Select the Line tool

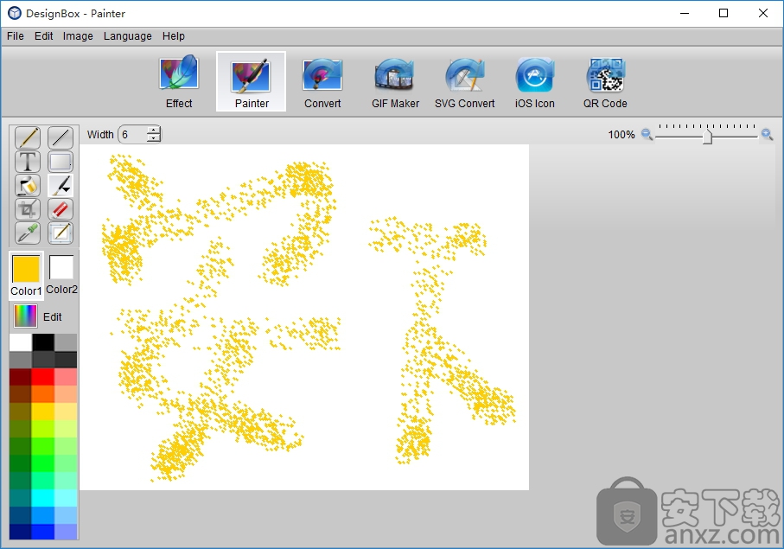click(x=61, y=137)
